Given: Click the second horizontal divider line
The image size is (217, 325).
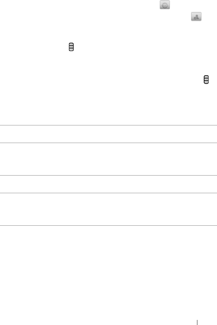Looking at the screenshot, I should (x=108, y=143).
